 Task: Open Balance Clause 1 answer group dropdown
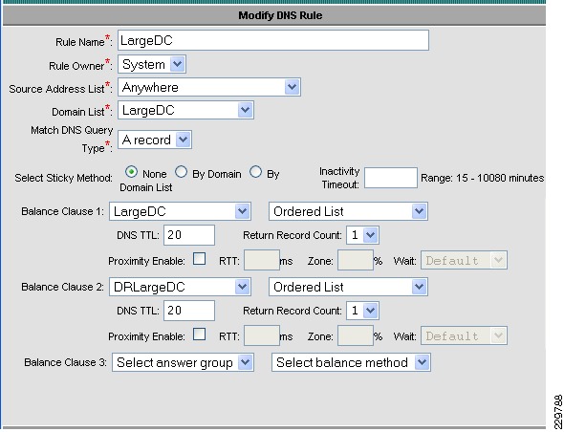[181, 211]
